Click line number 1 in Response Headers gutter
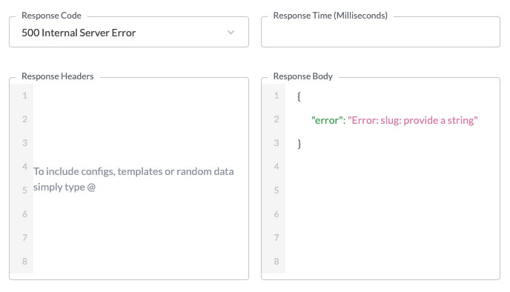This screenshot has height=292, width=510. [x=24, y=96]
